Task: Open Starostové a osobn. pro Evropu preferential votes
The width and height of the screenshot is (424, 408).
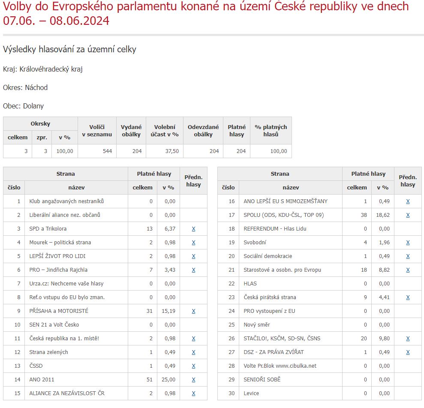Action: (408, 270)
